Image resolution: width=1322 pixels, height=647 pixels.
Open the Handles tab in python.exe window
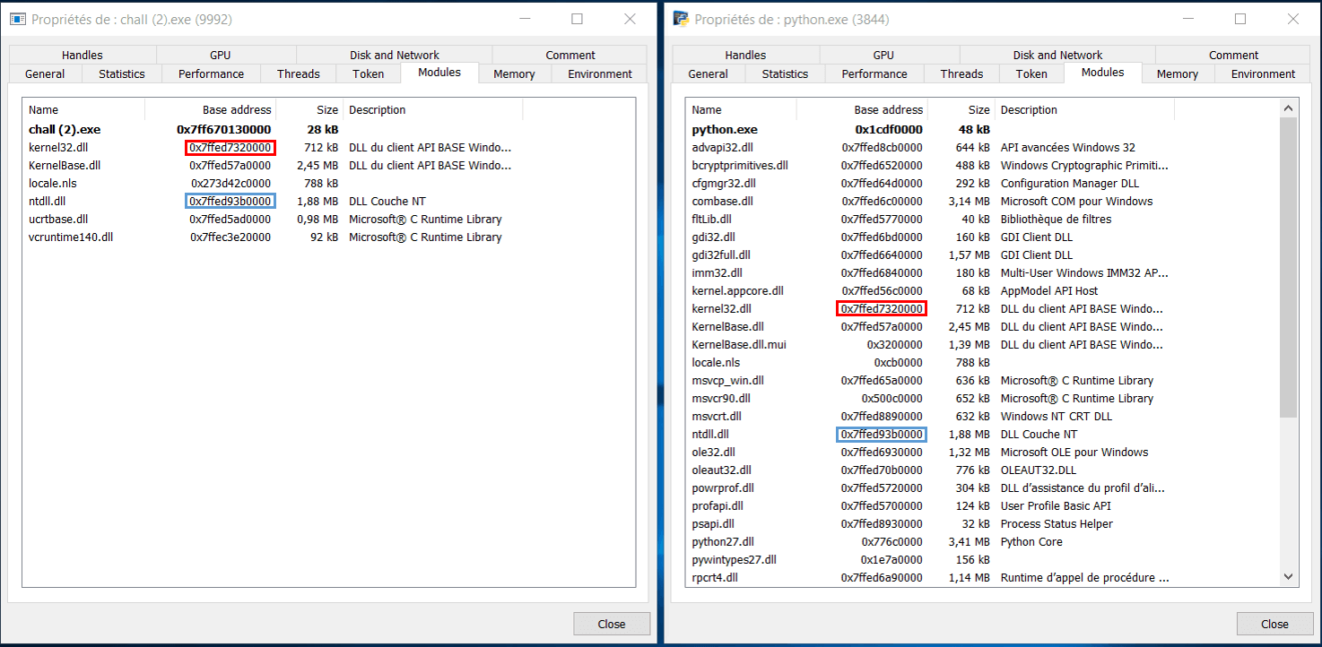(x=746, y=55)
